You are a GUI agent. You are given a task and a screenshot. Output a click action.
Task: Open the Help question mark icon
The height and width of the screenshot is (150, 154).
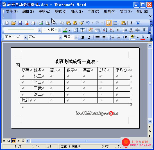tap(138, 23)
